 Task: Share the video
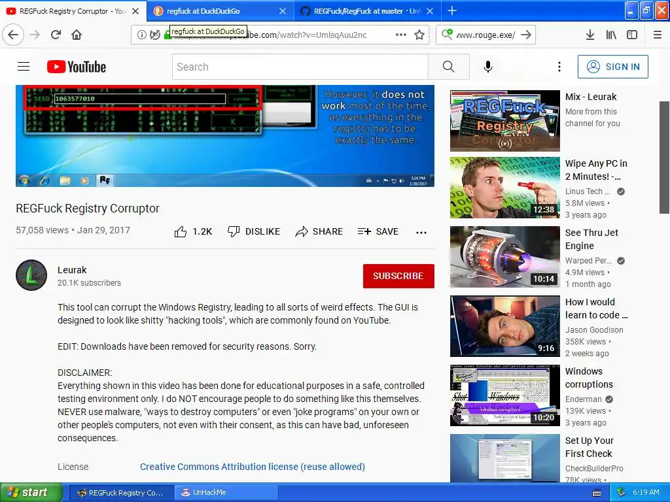coord(319,231)
